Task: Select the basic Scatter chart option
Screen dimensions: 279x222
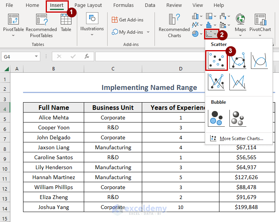Action: pos(216,60)
